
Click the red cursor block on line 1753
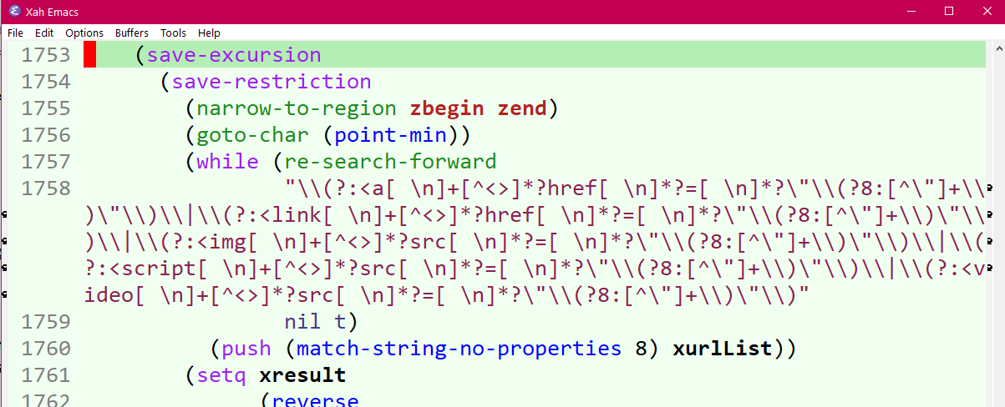point(90,56)
